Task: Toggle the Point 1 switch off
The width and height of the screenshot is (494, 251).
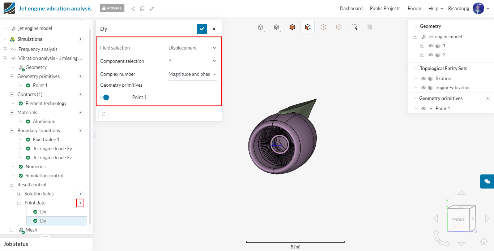Action: (105, 97)
